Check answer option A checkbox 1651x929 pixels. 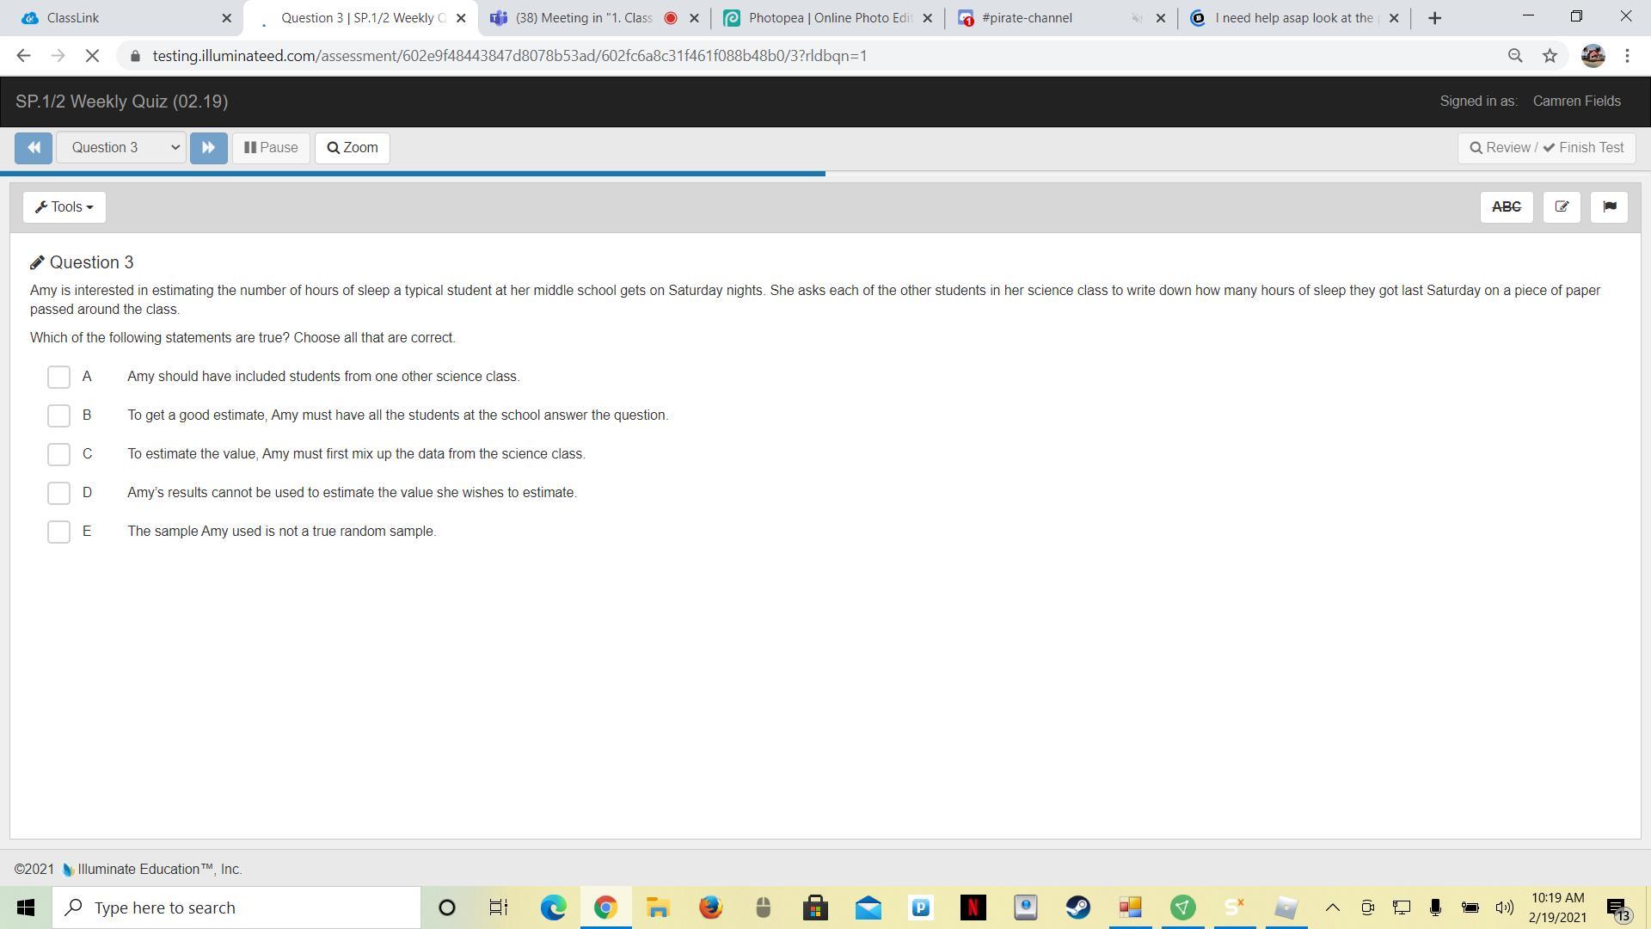(58, 377)
